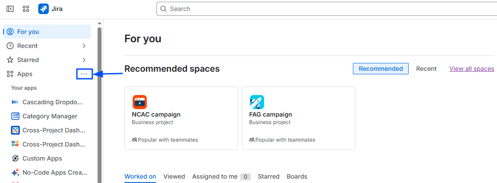Click the NCAC campaign space icon
497x183 pixels.
pos(139,102)
